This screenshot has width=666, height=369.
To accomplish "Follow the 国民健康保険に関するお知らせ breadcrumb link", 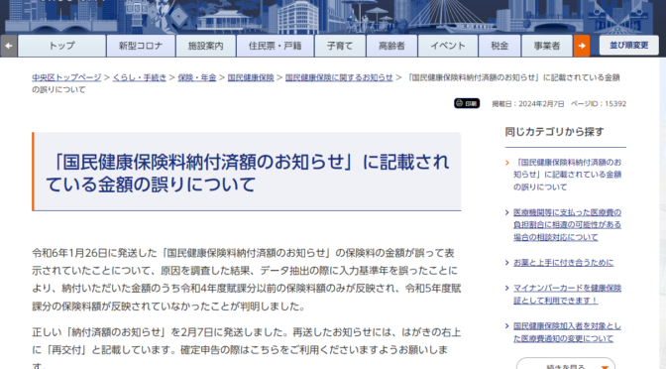I will (x=339, y=77).
